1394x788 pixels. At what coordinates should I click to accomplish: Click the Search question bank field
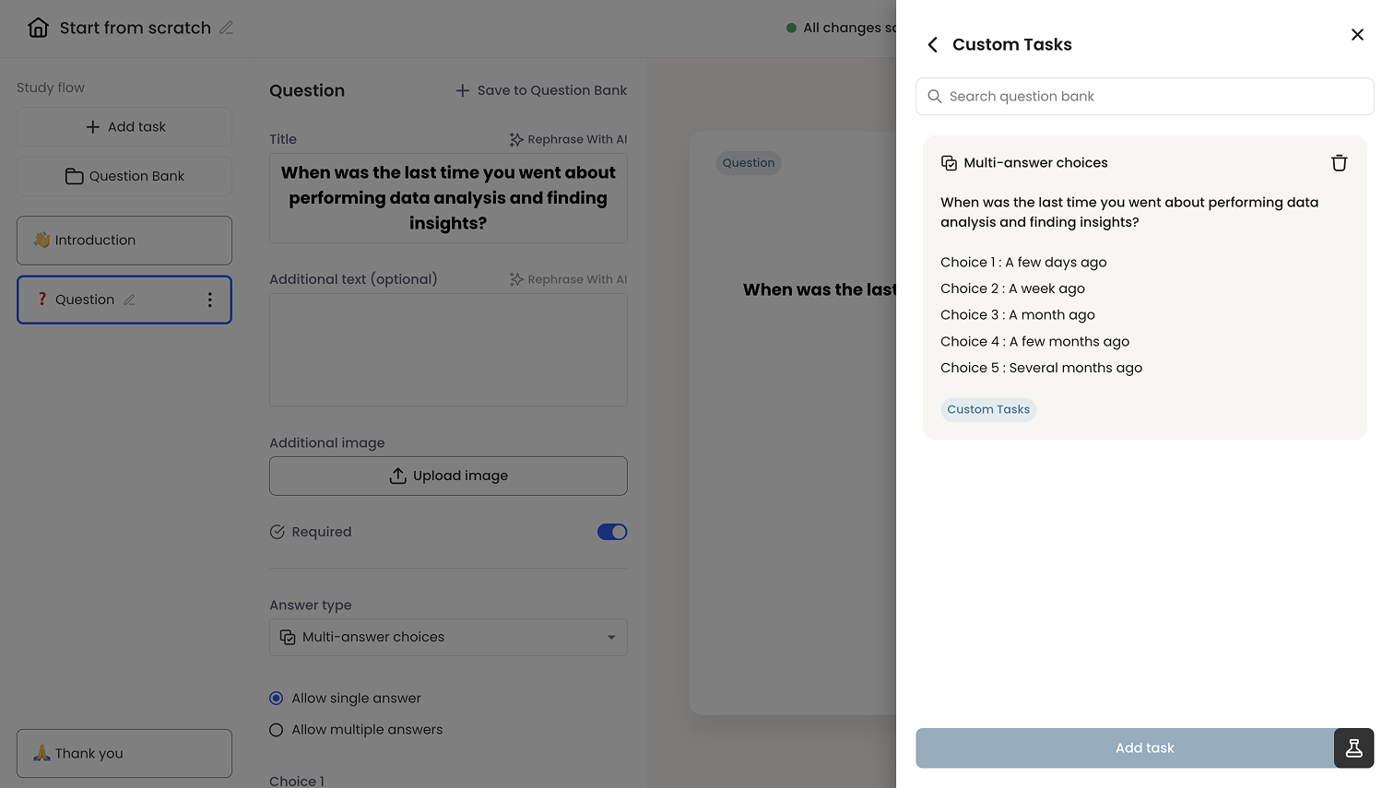click(x=1144, y=96)
